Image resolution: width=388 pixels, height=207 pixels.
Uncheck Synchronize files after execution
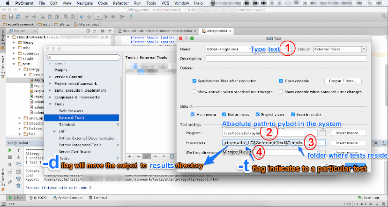(194, 81)
